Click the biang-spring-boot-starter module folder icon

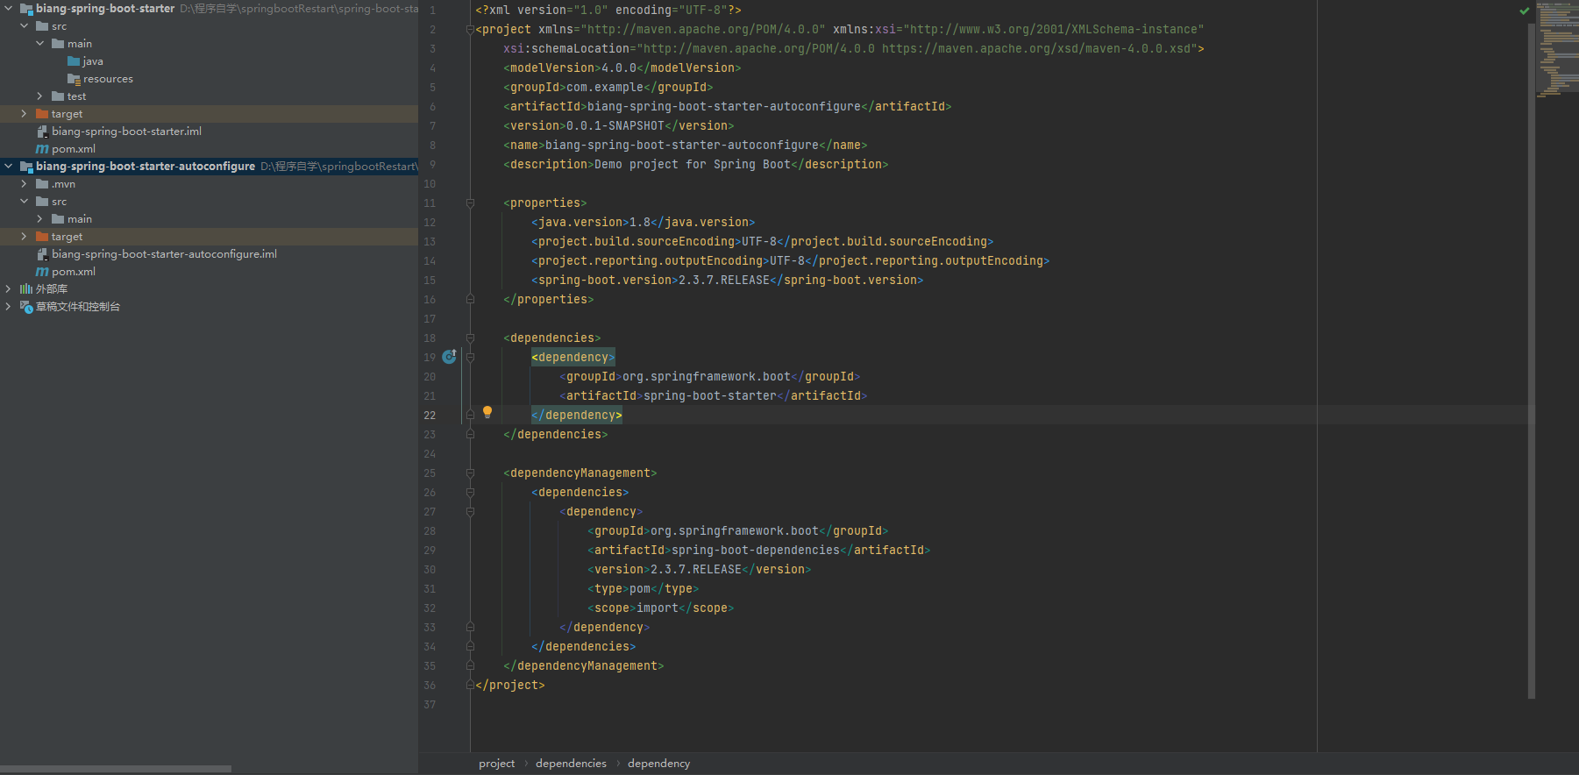coord(26,9)
